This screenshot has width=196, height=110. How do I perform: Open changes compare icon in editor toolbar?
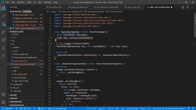point(183,7)
